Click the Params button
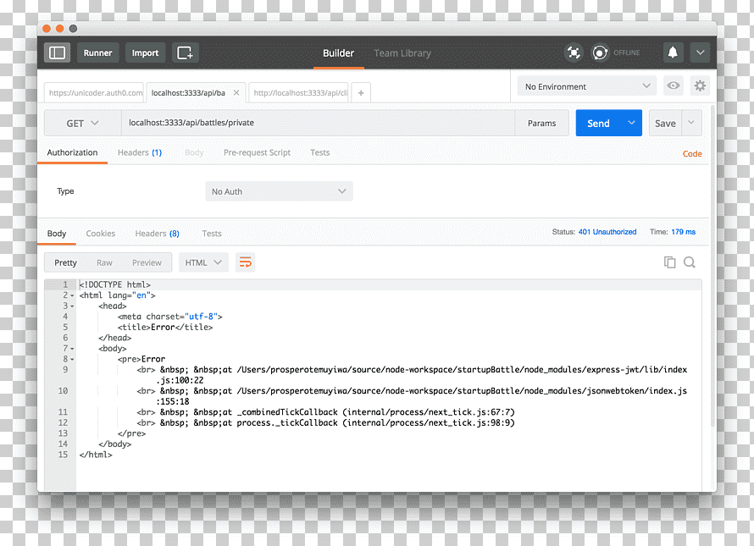Screen dimensions: 754x546 [x=541, y=123]
